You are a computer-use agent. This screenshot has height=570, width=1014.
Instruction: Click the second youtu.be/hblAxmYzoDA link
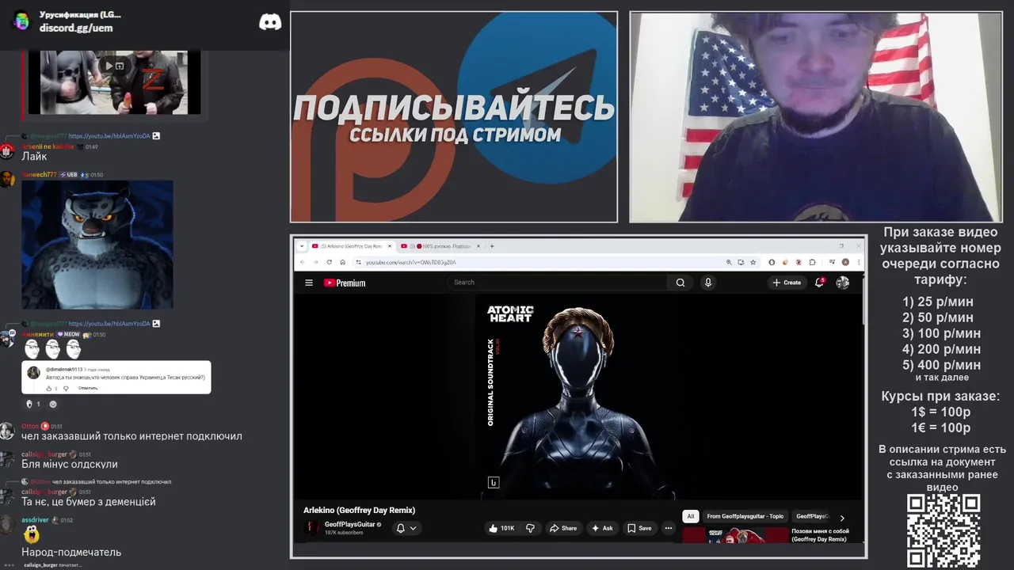109,324
